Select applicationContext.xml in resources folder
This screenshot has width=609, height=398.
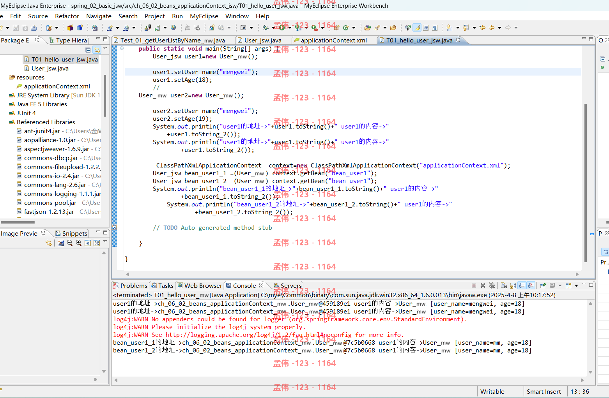click(53, 86)
